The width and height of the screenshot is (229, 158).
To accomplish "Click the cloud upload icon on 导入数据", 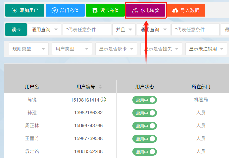I will 175,11.
